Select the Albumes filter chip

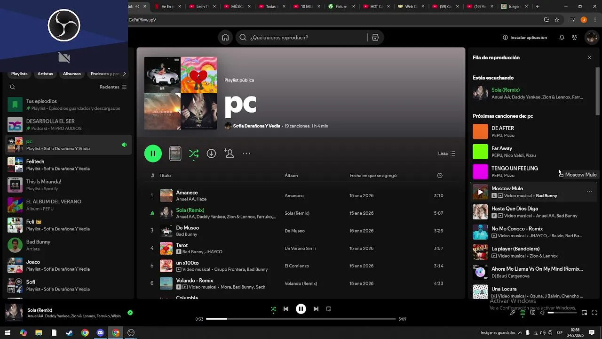pos(72,74)
